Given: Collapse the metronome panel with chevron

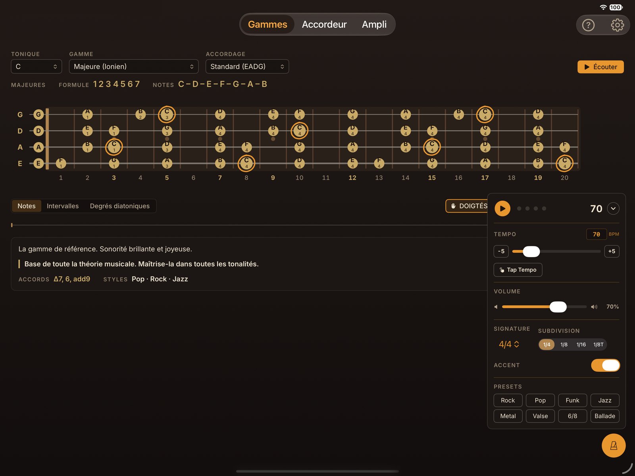Looking at the screenshot, I should 613,209.
